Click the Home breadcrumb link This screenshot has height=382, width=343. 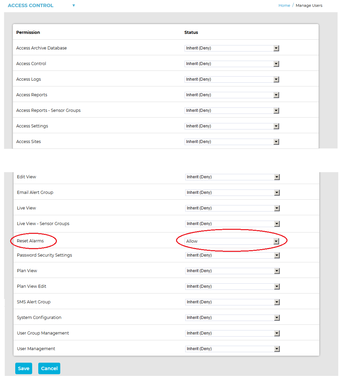(284, 5)
